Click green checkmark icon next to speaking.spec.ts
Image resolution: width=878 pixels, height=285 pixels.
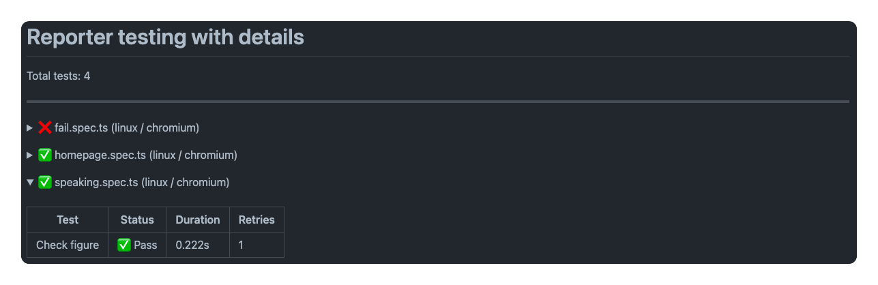pos(45,182)
